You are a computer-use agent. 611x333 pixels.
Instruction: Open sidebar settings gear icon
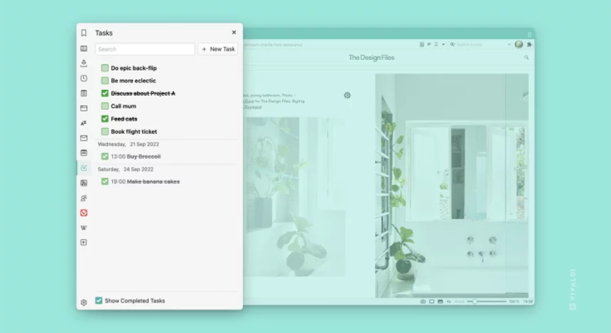coord(84,302)
